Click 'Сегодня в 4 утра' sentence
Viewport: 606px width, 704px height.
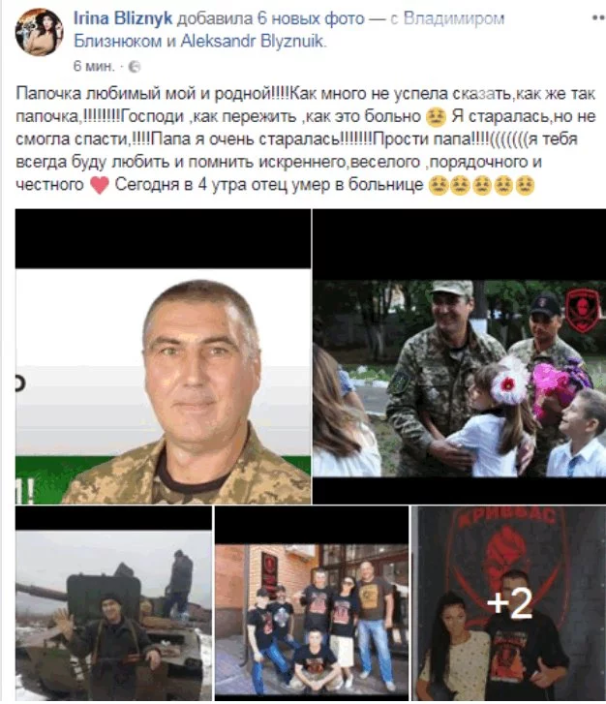coord(268,185)
